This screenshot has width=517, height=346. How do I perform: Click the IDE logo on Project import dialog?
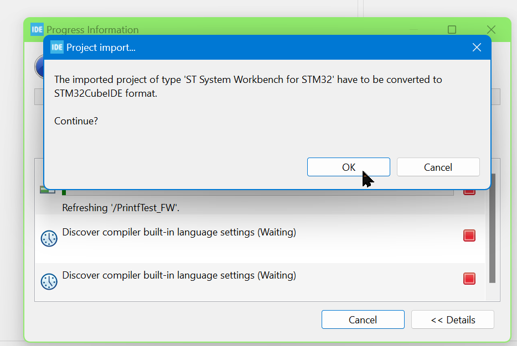click(x=56, y=47)
